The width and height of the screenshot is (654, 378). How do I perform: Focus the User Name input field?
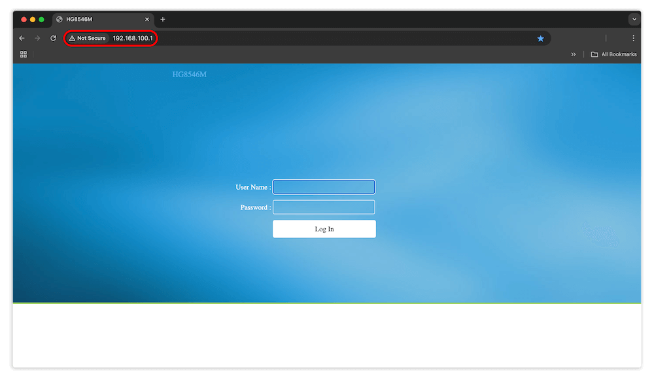click(324, 187)
